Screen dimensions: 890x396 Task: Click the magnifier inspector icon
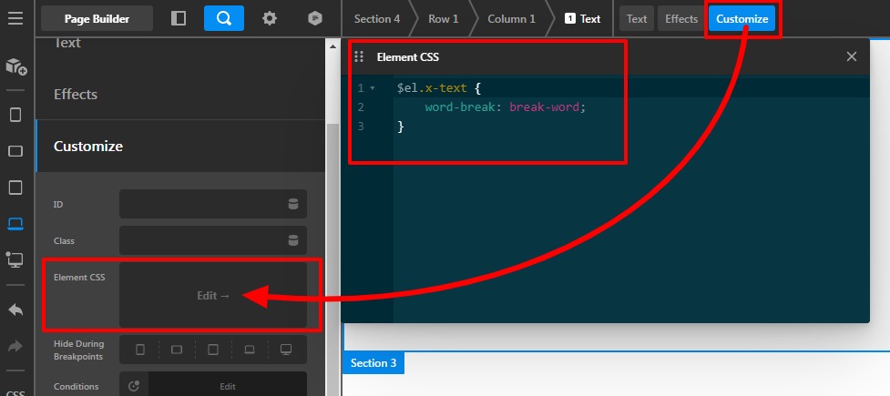point(223,18)
